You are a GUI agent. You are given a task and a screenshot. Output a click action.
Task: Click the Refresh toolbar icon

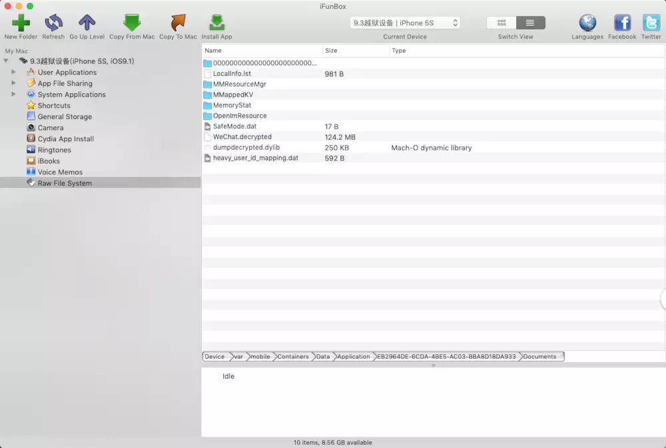coord(53,22)
